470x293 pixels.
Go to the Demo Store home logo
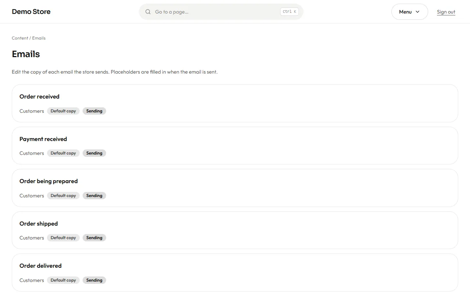[x=31, y=11]
